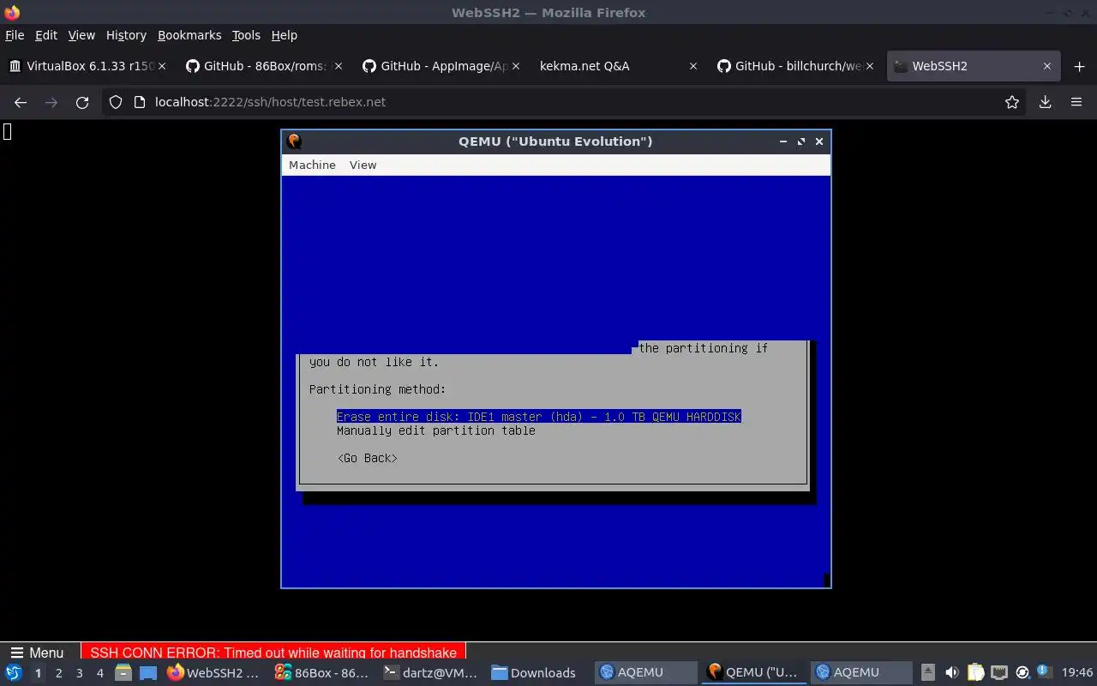
Task: Click the shield tracking protection icon
Action: pos(116,102)
